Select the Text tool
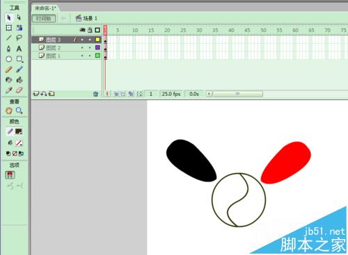The image size is (348, 255). (19, 49)
